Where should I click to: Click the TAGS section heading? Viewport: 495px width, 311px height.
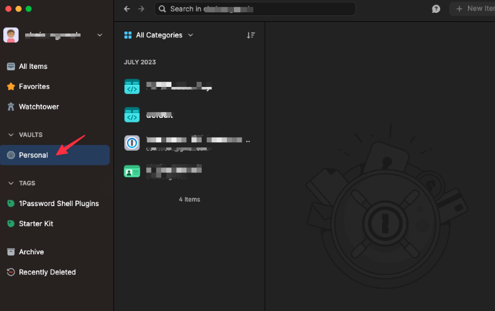tap(27, 184)
